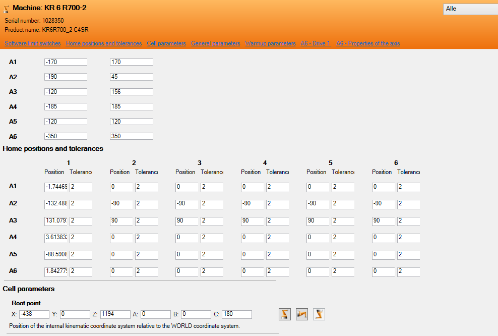Jump to Software limit switches section

pyautogui.click(x=33, y=43)
